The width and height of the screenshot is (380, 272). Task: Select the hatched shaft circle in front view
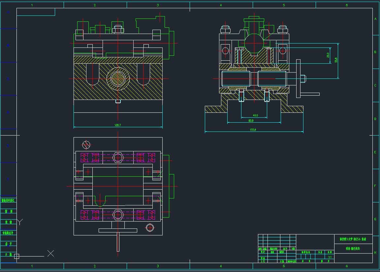click(x=118, y=78)
